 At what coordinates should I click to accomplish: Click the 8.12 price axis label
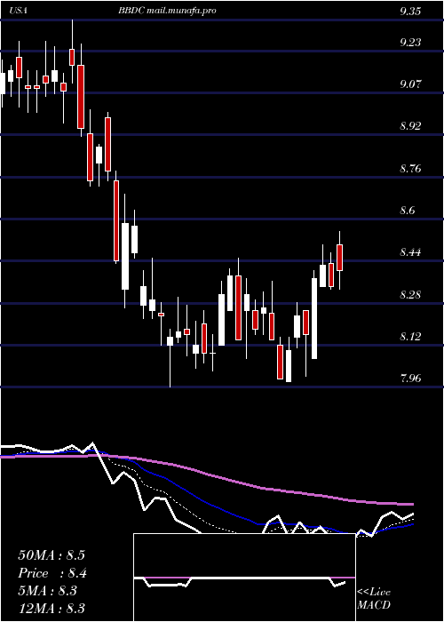tap(410, 337)
